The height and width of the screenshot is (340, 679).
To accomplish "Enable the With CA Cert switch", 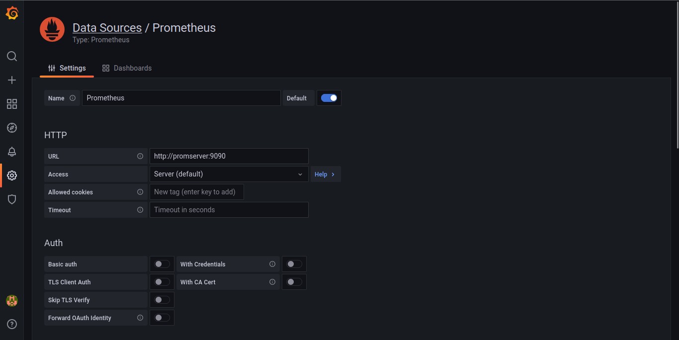I will pos(294,282).
